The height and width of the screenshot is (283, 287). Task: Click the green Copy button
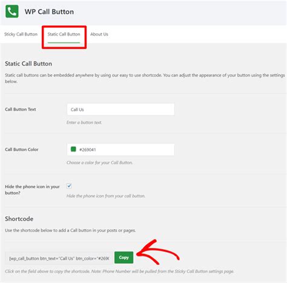point(124,258)
